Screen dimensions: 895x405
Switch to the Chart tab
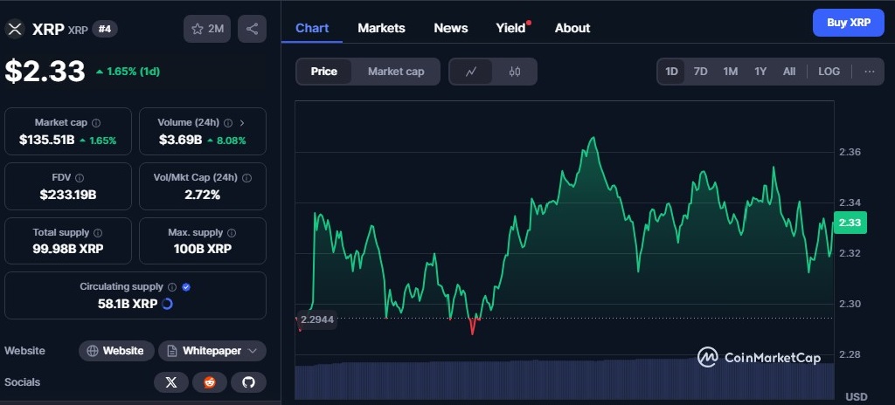pos(312,28)
